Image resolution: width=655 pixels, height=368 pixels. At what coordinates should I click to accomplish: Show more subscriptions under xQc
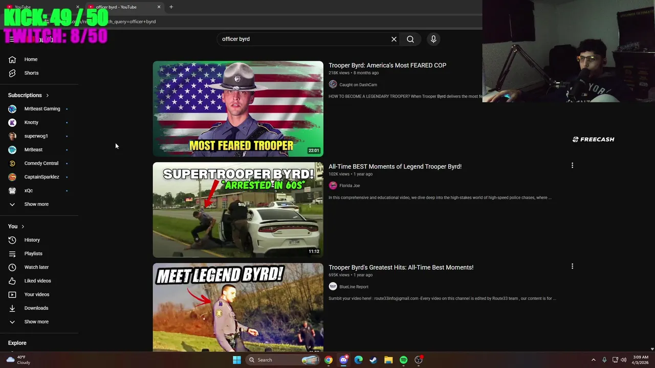(36, 204)
